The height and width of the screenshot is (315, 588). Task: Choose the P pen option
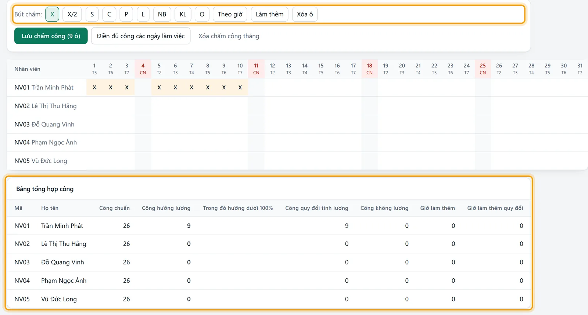(x=126, y=14)
